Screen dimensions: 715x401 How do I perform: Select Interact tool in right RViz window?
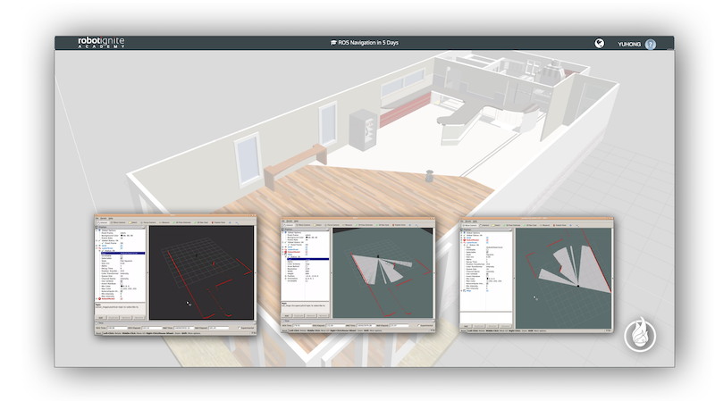pyautogui.click(x=484, y=225)
